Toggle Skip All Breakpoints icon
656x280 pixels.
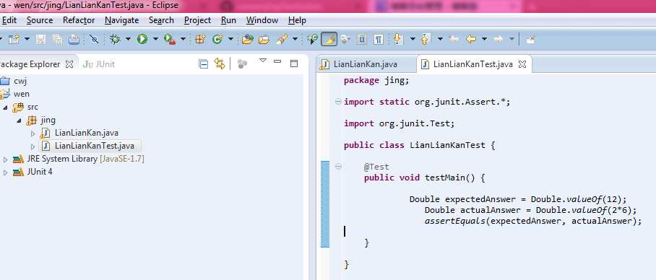(94, 39)
